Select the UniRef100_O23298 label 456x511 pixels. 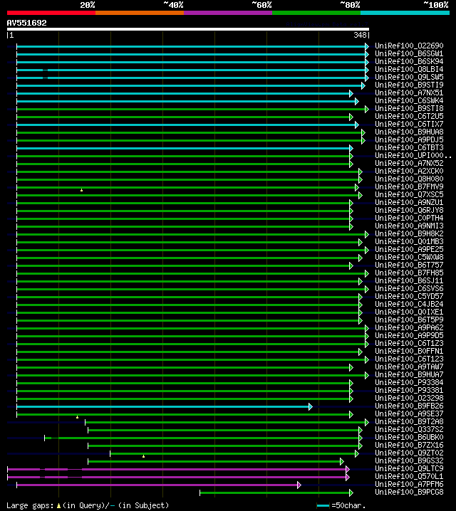[409, 398]
